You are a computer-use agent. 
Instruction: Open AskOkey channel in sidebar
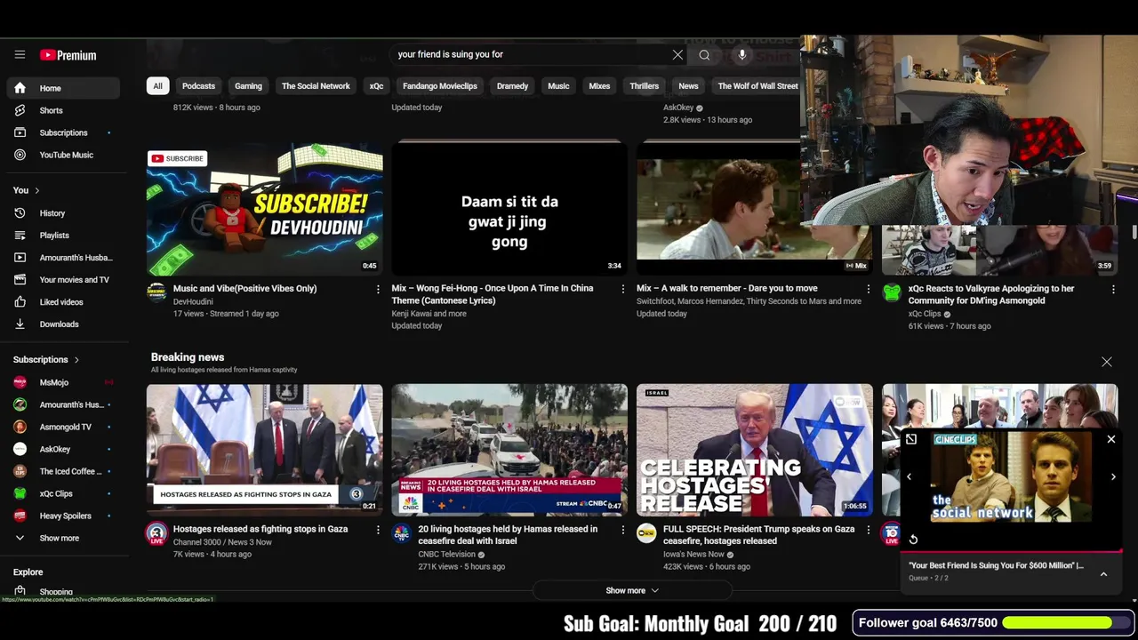62,449
